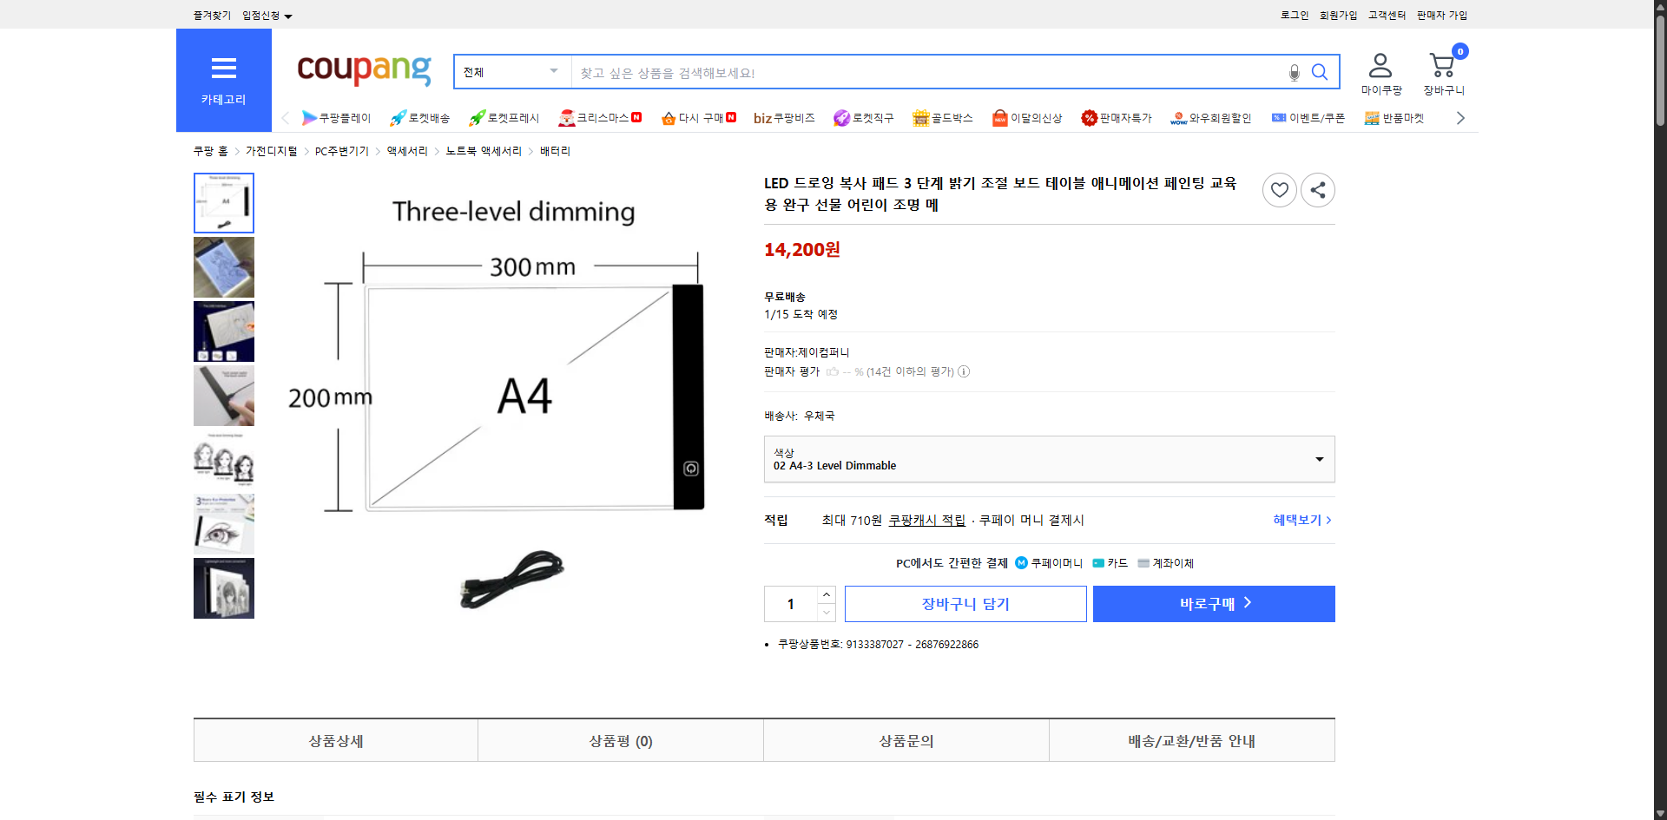The image size is (1667, 820).
Task: Expand the 입점신청 dropdown arrow
Action: (288, 16)
